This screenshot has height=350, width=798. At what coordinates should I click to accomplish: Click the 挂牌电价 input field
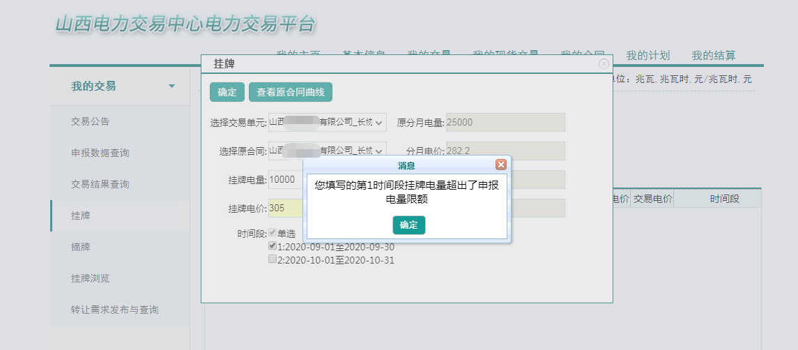click(285, 208)
